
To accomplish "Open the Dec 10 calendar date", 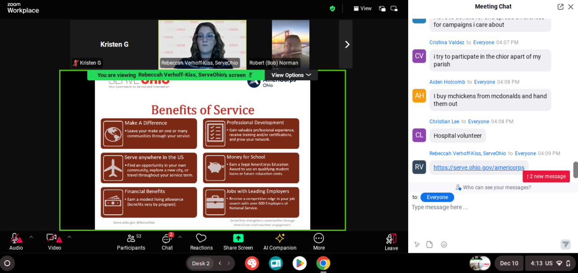I will 509,263.
